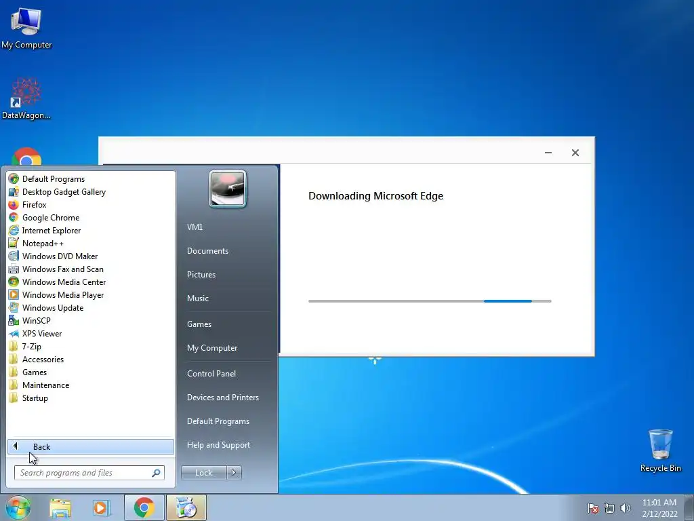Open shutdown options arrow beside Lock

click(234, 473)
